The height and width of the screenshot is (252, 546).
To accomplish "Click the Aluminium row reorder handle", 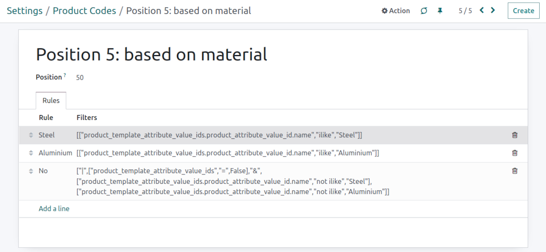I will point(31,153).
